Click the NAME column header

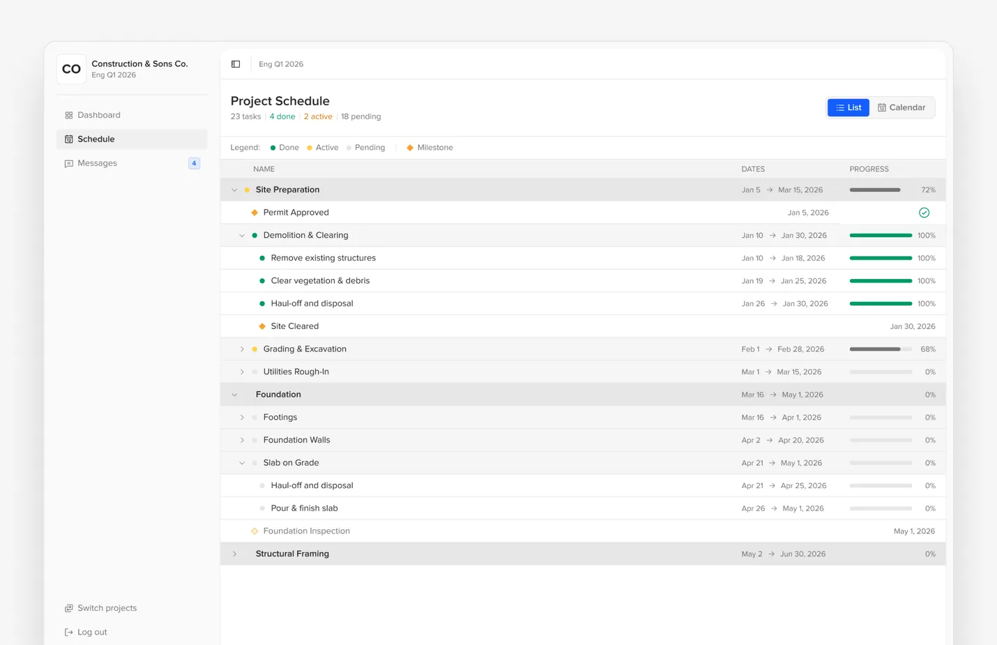[264, 169]
